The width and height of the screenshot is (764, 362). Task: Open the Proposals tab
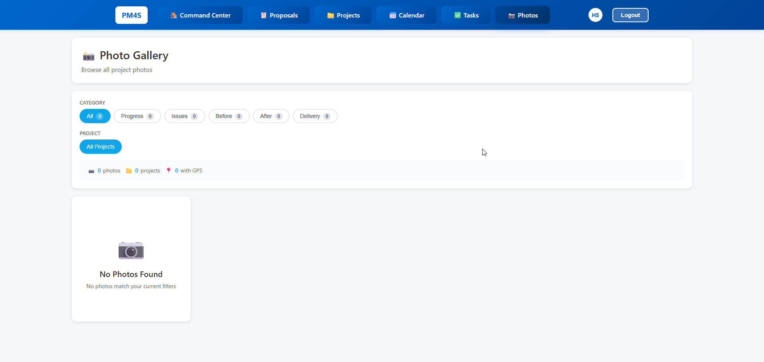tap(283, 15)
